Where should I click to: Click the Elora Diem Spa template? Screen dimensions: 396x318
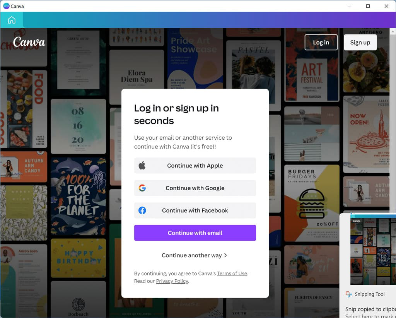137,77
